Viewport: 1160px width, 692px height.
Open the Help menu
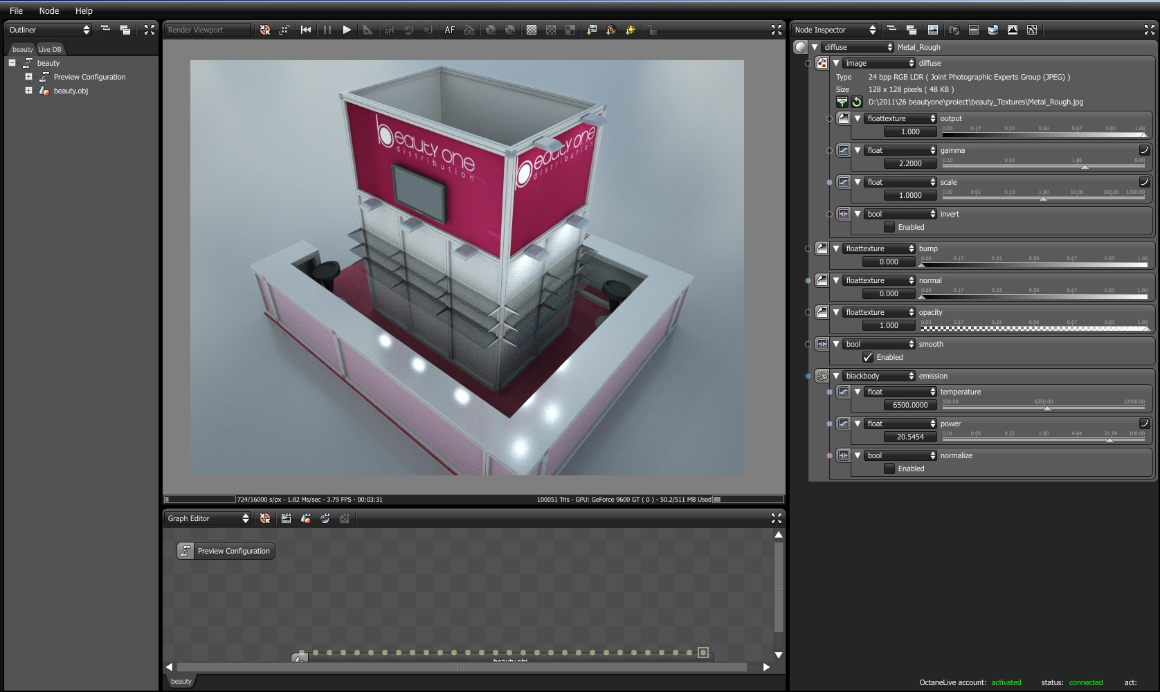[84, 11]
